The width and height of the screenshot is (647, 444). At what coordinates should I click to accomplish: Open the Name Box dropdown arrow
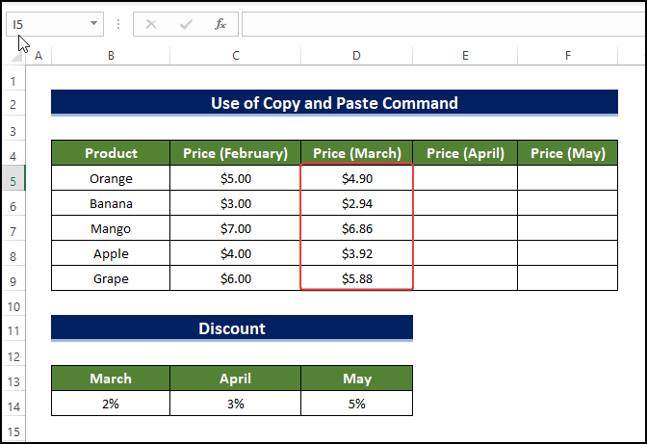click(x=94, y=23)
